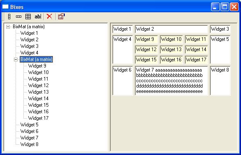Click the Widget 2 text field
The height and width of the screenshot is (155, 241).
(x=171, y=29)
